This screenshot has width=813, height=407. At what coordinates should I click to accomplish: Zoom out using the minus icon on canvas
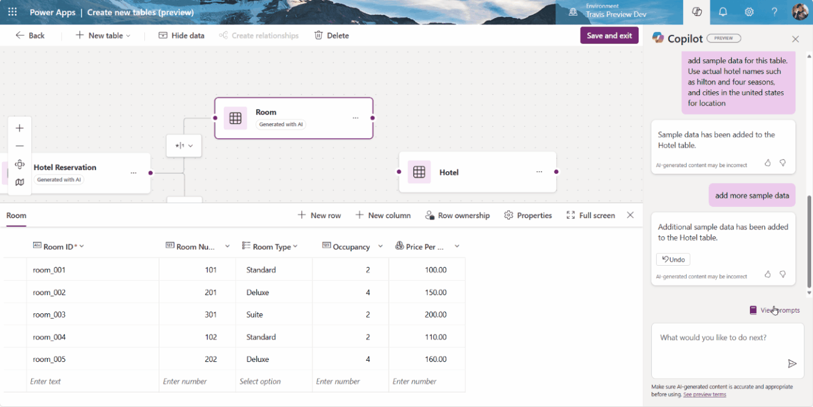[19, 146]
